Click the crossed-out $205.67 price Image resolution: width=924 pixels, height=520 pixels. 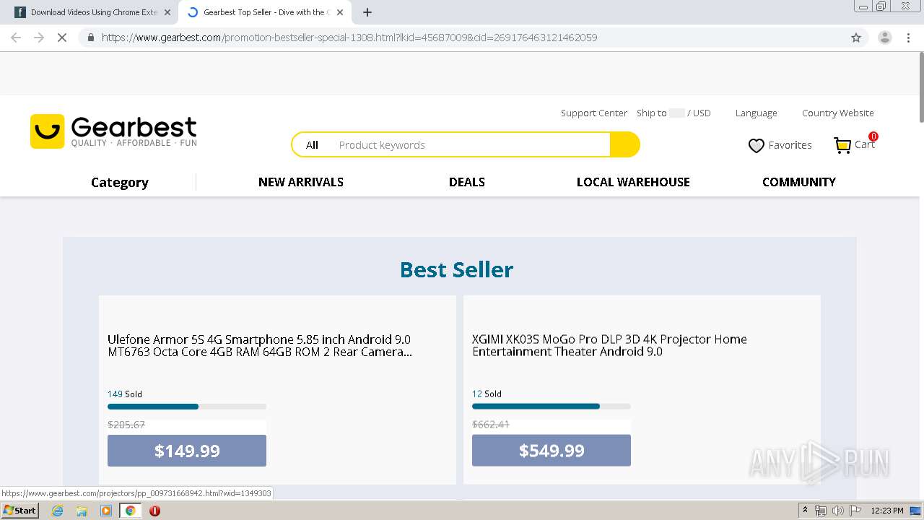coord(126,425)
